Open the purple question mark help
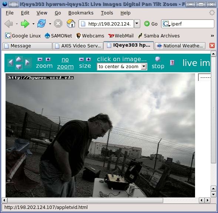This screenshot has height=213, width=218. coord(172,63)
